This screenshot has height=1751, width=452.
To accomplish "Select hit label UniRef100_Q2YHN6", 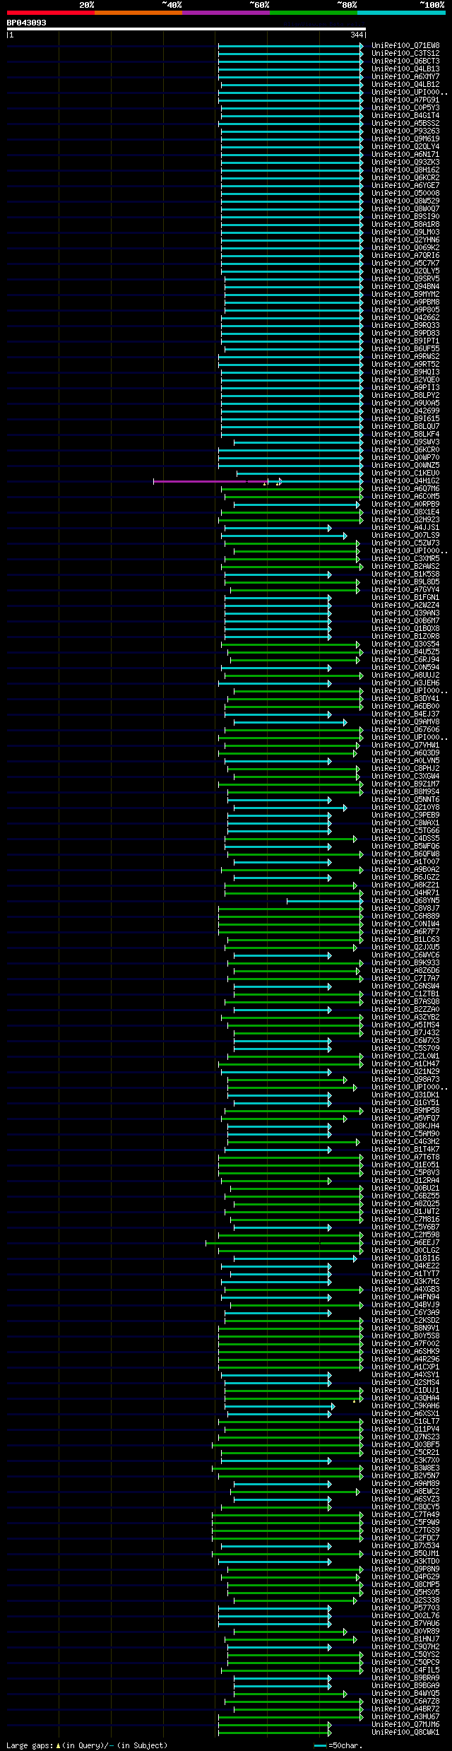I will click(x=405, y=240).
